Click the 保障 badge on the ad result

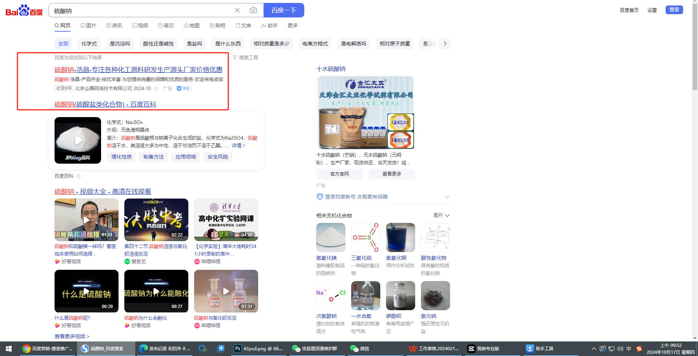point(184,88)
